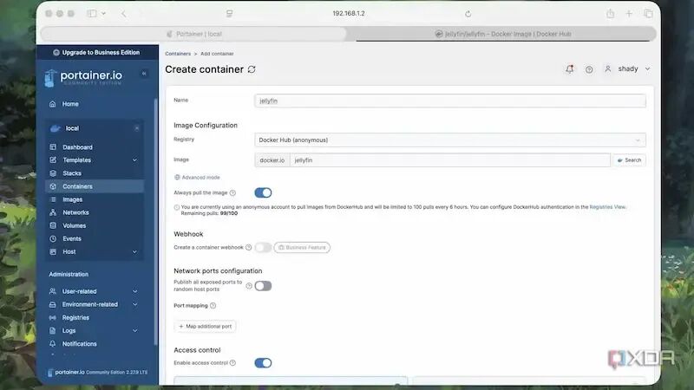Open the notifications bell in header
The height and width of the screenshot is (390, 694).
[570, 69]
